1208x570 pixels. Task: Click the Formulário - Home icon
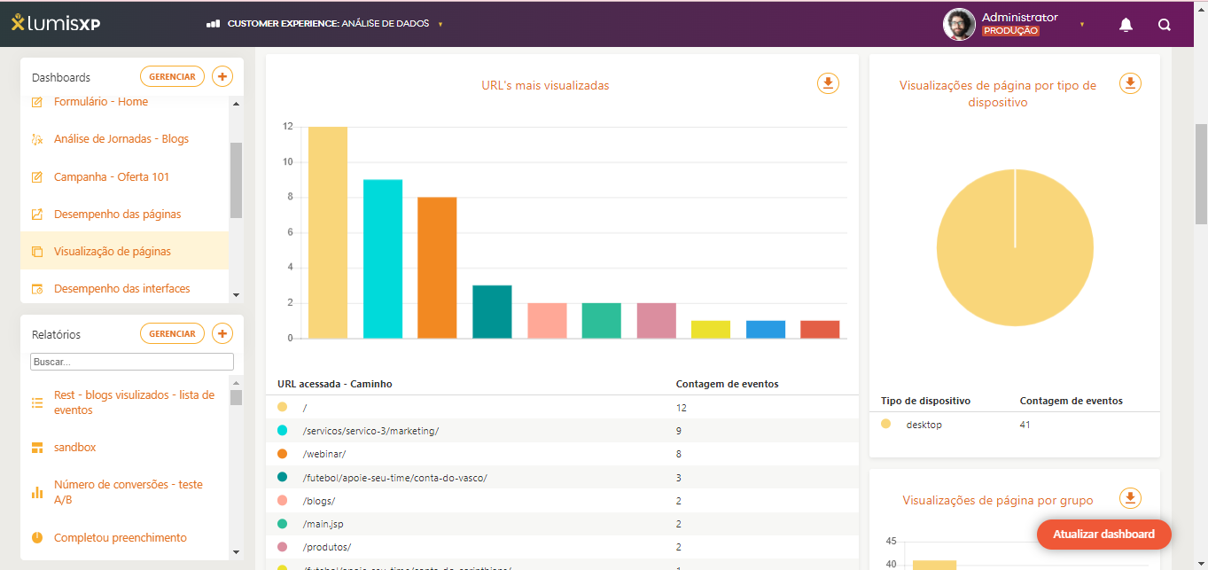point(37,102)
